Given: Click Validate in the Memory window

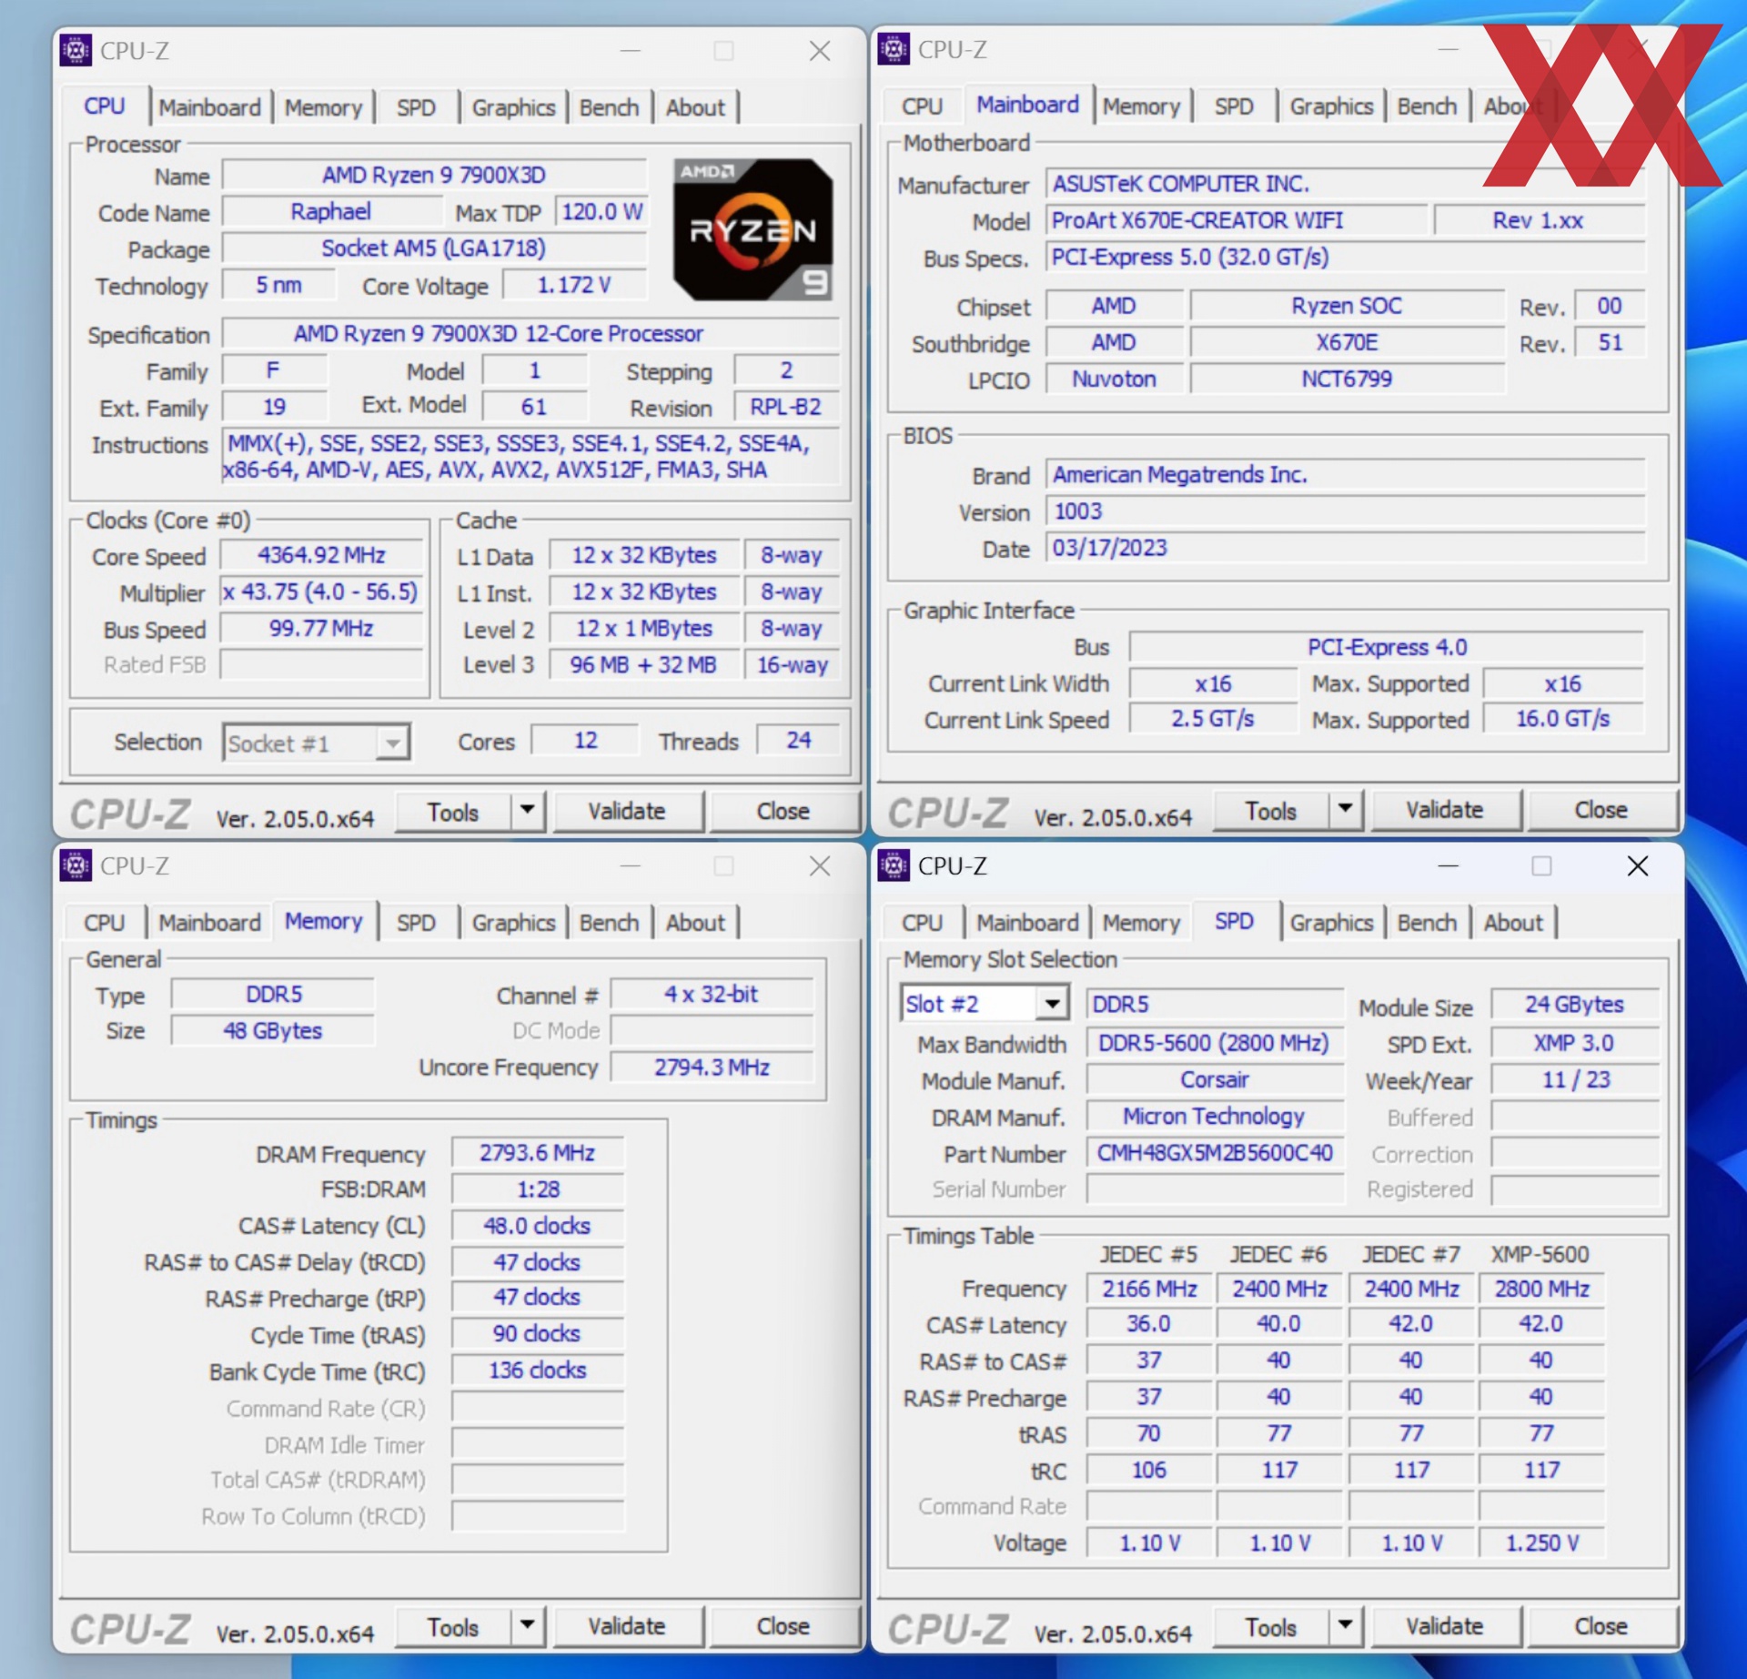Looking at the screenshot, I should [x=627, y=1626].
